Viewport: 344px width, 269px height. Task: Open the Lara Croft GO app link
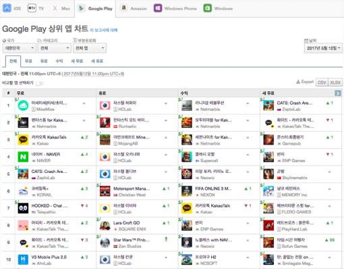[127, 223]
